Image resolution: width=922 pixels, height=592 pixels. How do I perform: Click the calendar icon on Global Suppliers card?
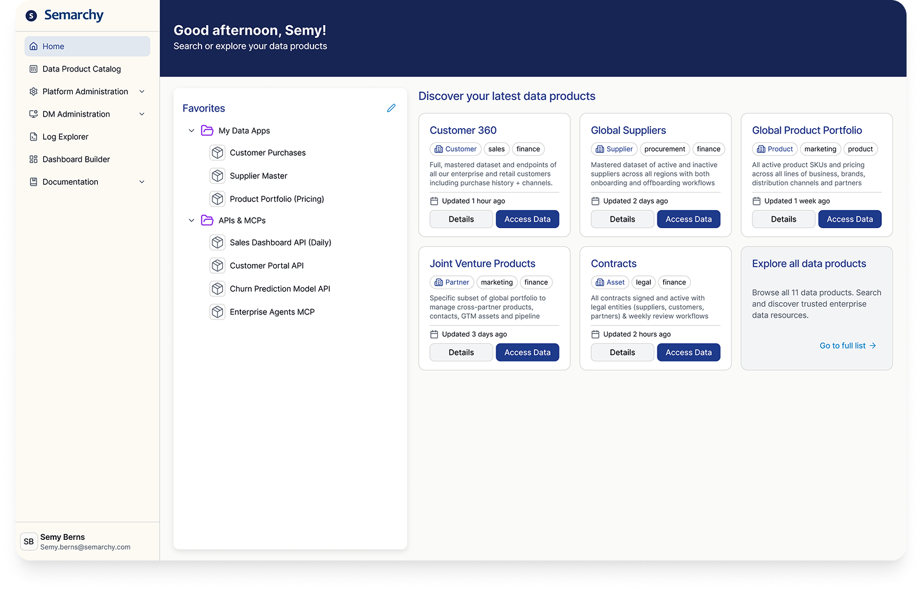point(595,201)
